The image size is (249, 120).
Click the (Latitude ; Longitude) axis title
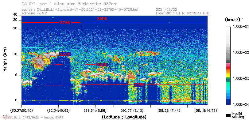point(124,117)
